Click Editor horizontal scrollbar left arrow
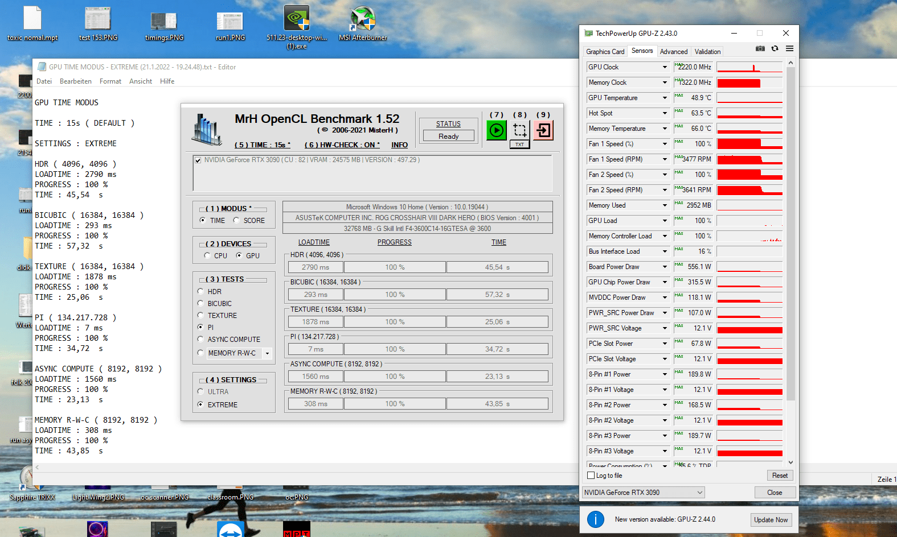This screenshot has height=537, width=897. point(38,468)
